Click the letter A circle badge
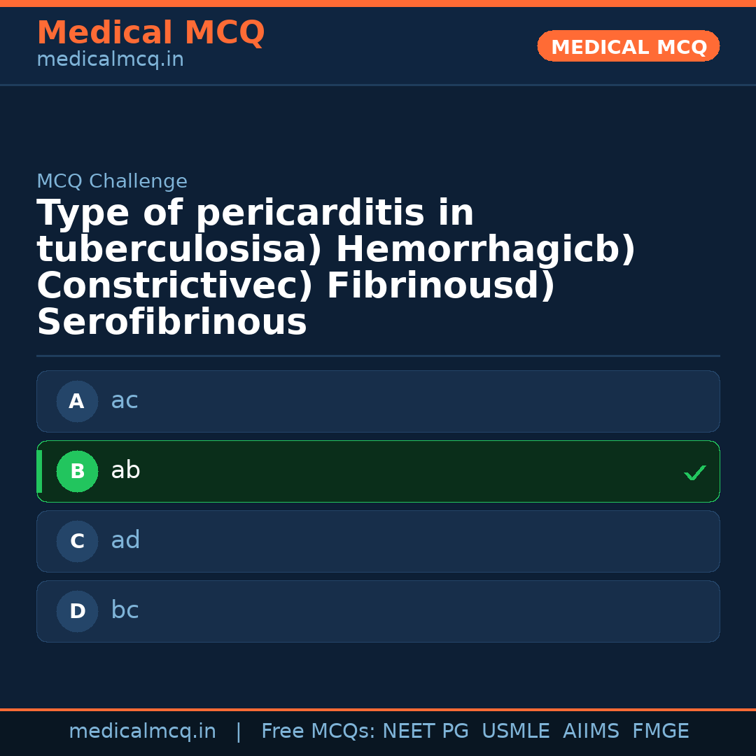Screen dimensions: 756x756 77,401
